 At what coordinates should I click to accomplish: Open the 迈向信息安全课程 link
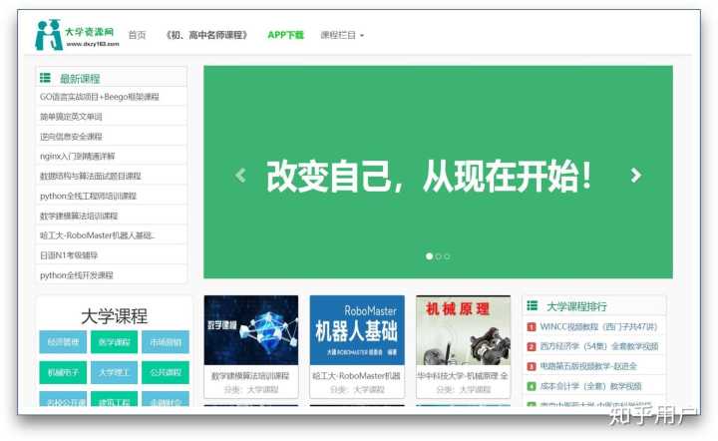click(71, 137)
